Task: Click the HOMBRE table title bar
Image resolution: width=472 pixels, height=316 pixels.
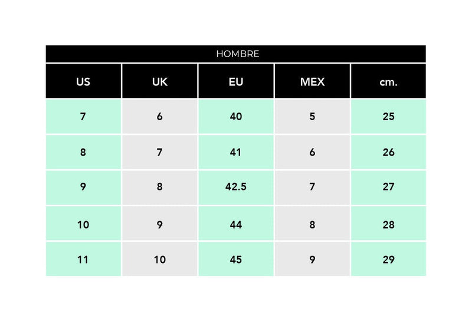Action: [x=235, y=54]
